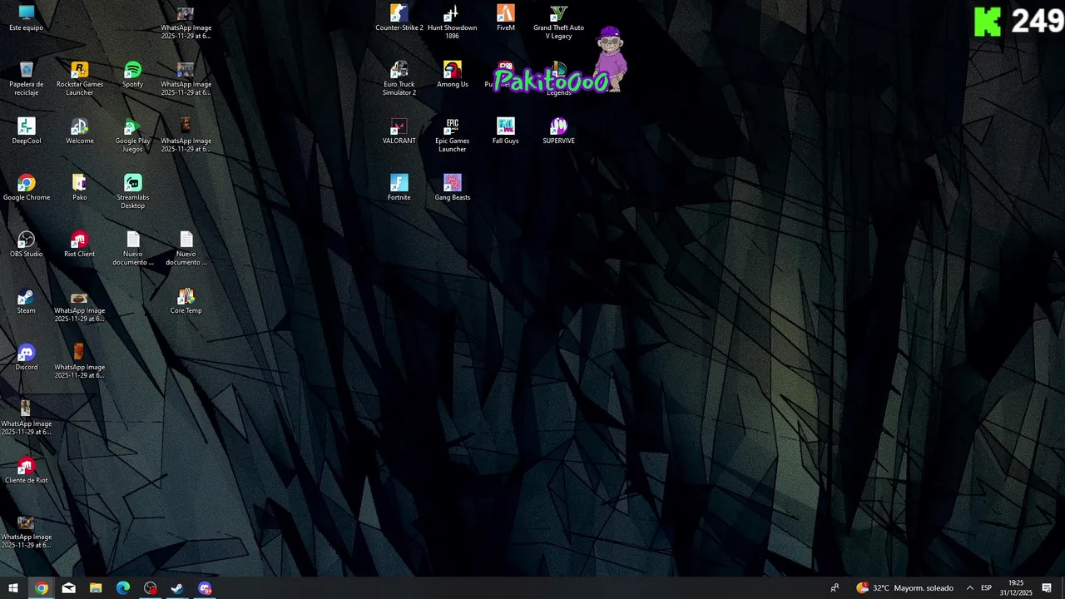1065x599 pixels.
Task: Open the notification center icon
Action: [1047, 588]
